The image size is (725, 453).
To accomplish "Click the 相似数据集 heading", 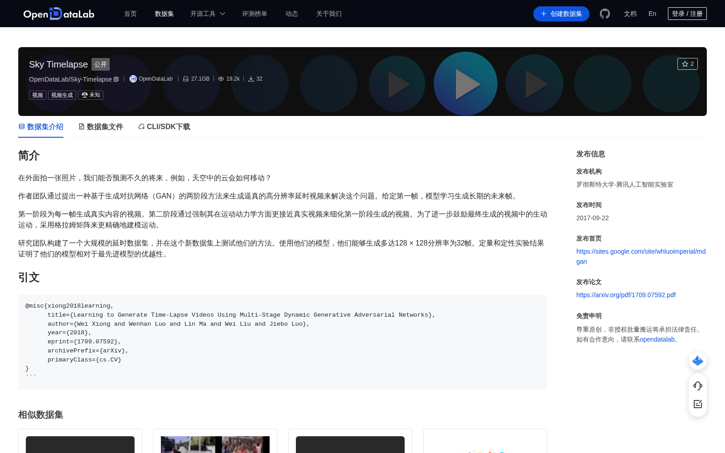I will click(41, 414).
